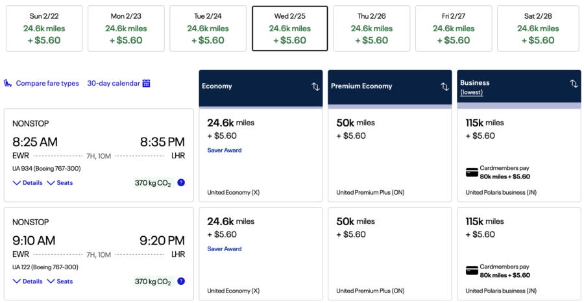Expand Seats for flight UA 934
This screenshot has height=303, width=584.
point(60,183)
